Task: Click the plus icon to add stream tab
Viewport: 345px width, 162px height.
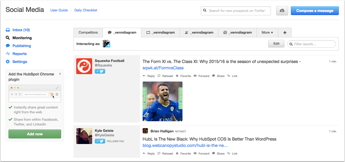Action: (285, 33)
